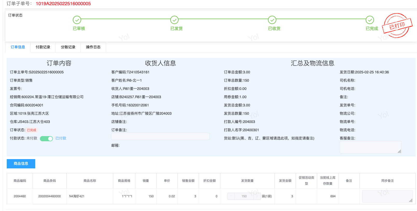Increase 发货数量 with the plus button
Image resolution: width=417 pixels, height=211 pixels.
[257, 196]
